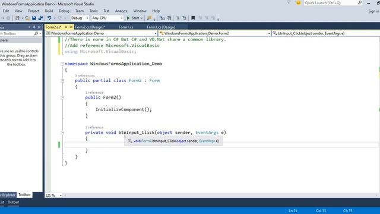Collapse the Form2() constructor block
Viewport: 380px width, 214px height.
62,97
